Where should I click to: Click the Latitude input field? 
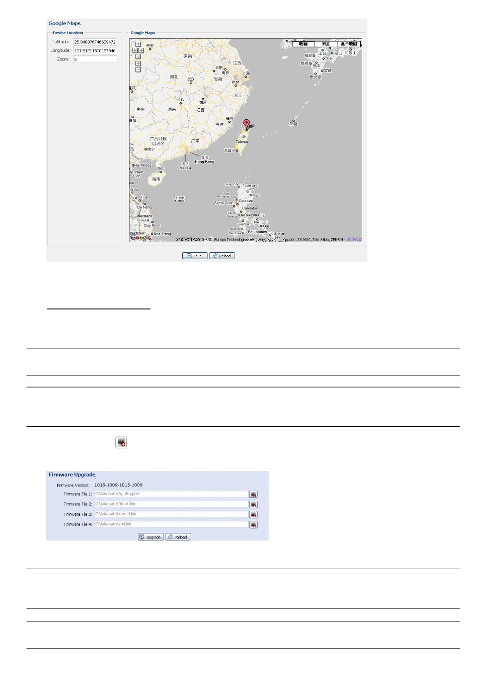click(95, 42)
